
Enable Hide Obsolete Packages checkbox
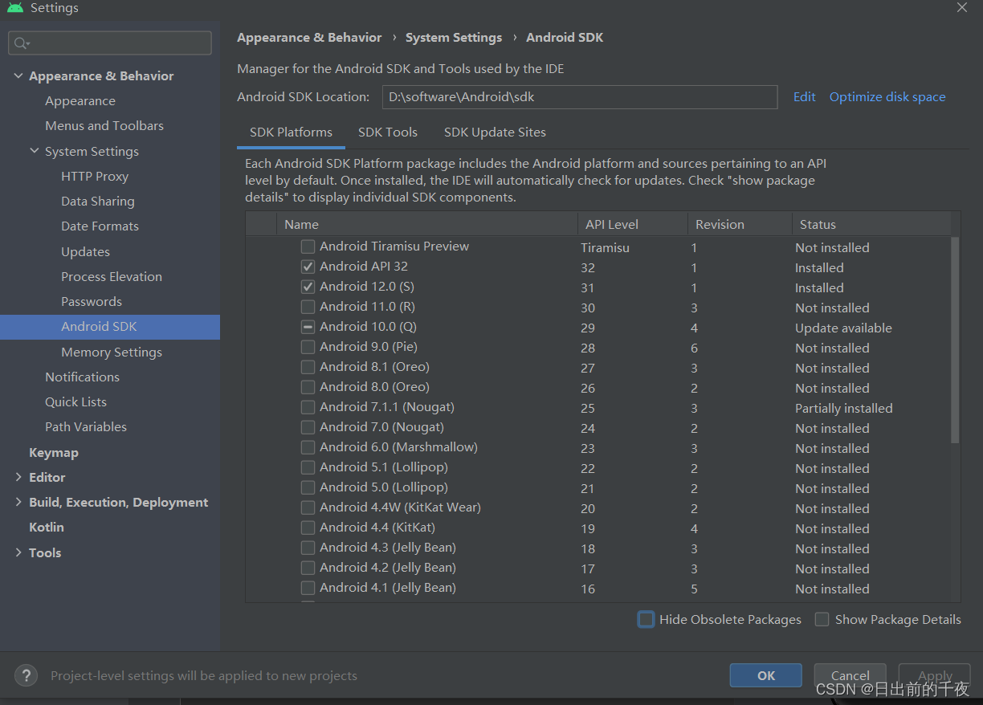[646, 619]
